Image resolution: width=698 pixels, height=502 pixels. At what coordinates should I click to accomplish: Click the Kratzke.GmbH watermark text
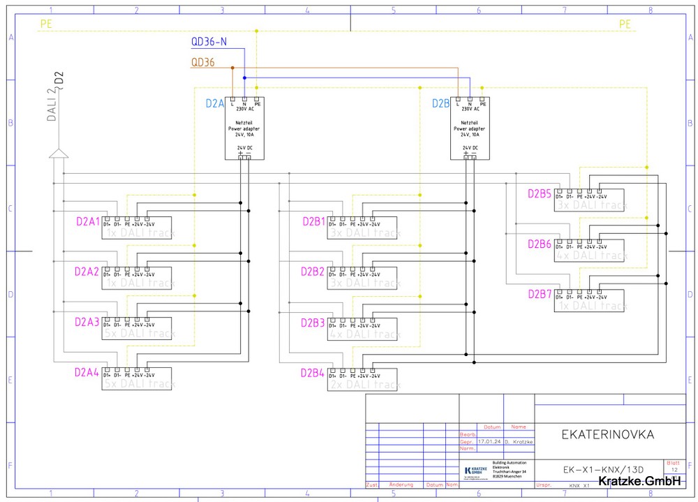pyautogui.click(x=639, y=481)
